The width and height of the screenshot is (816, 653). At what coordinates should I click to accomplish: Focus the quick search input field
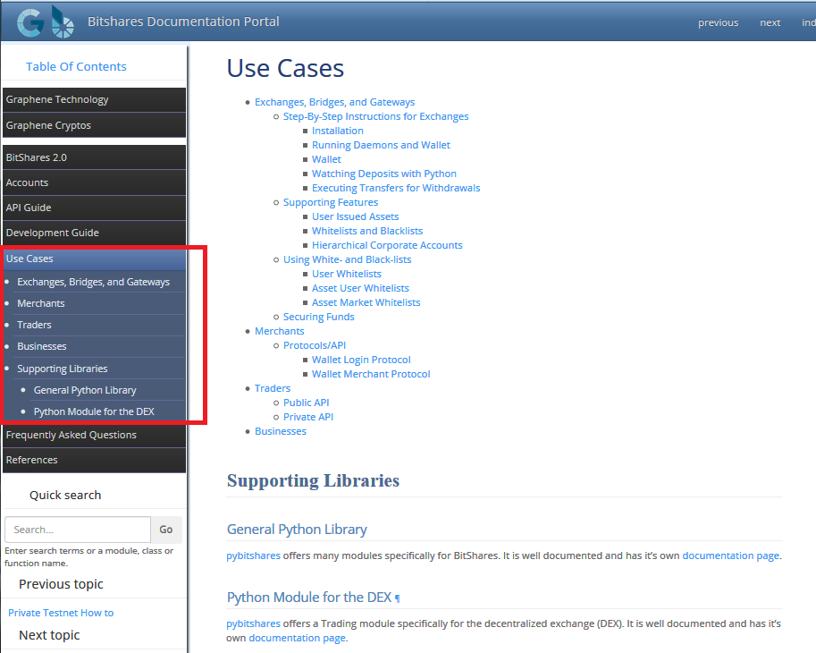click(x=78, y=530)
